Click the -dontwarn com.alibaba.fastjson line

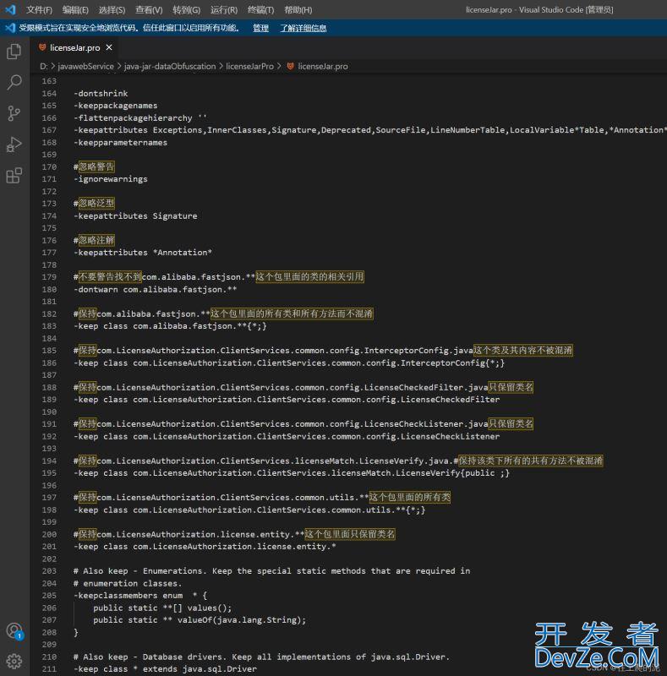click(x=156, y=289)
